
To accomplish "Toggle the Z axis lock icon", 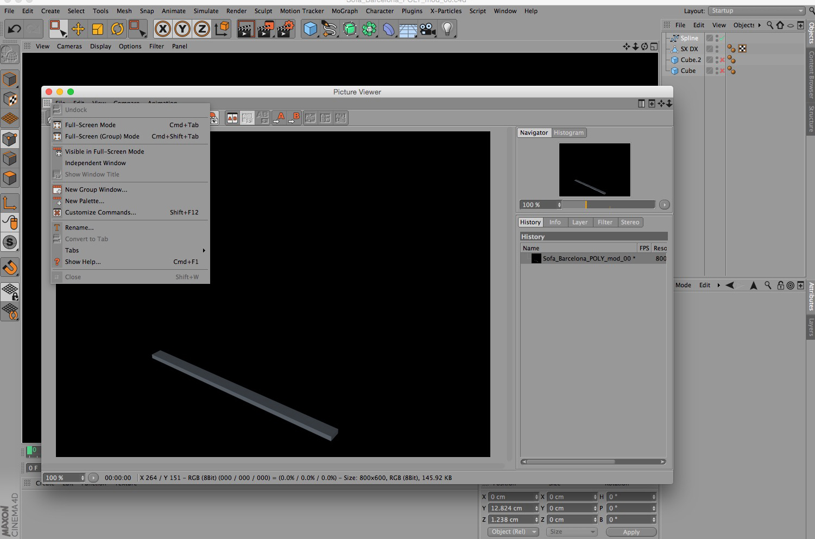I will point(202,29).
